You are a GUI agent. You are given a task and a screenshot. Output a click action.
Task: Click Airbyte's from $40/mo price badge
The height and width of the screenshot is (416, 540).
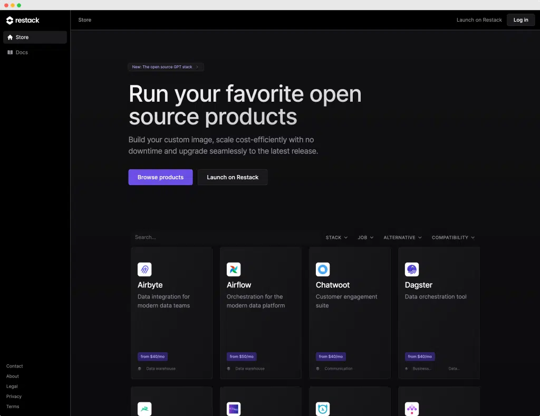click(152, 356)
